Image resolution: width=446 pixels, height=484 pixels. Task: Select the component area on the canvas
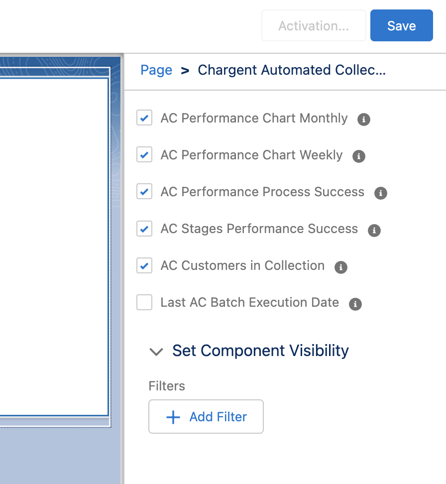point(54,247)
